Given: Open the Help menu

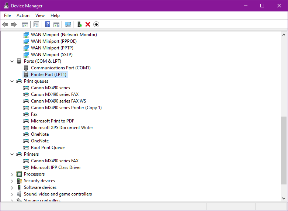Looking at the screenshot, I should 55,15.
